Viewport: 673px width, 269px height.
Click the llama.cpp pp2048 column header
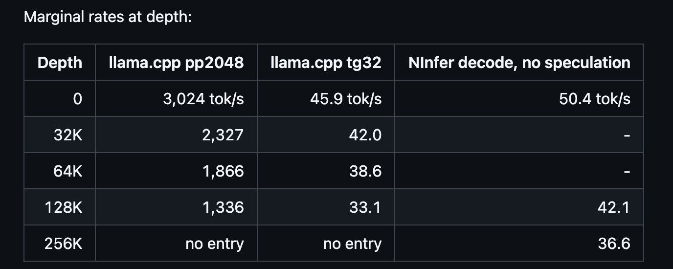176,63
